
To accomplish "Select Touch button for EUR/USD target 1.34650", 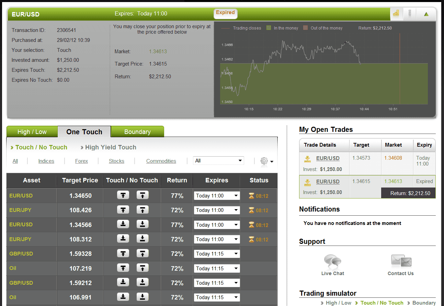I will pos(123,195).
